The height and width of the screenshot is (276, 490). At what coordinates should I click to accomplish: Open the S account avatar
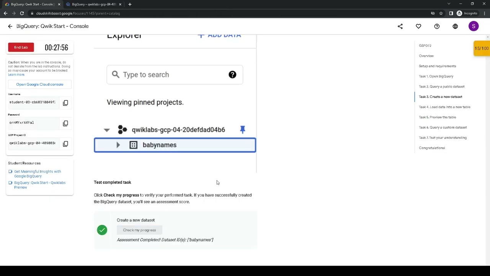[x=474, y=26]
